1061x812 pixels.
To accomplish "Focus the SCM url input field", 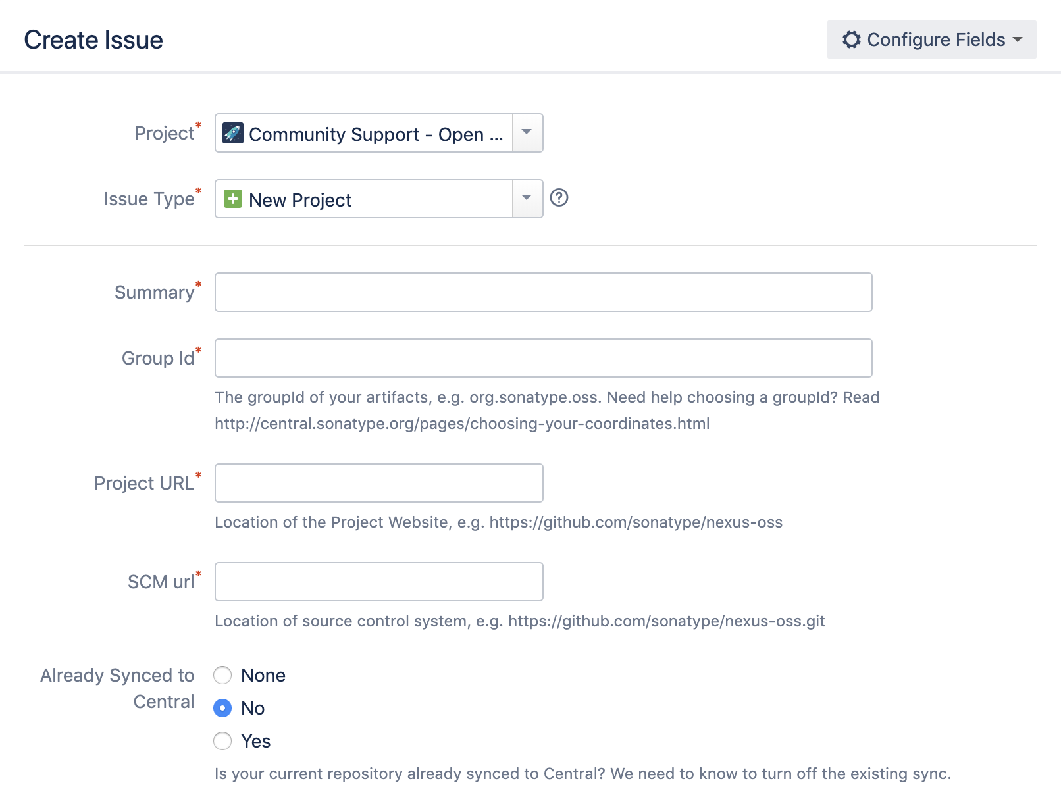I will (378, 582).
